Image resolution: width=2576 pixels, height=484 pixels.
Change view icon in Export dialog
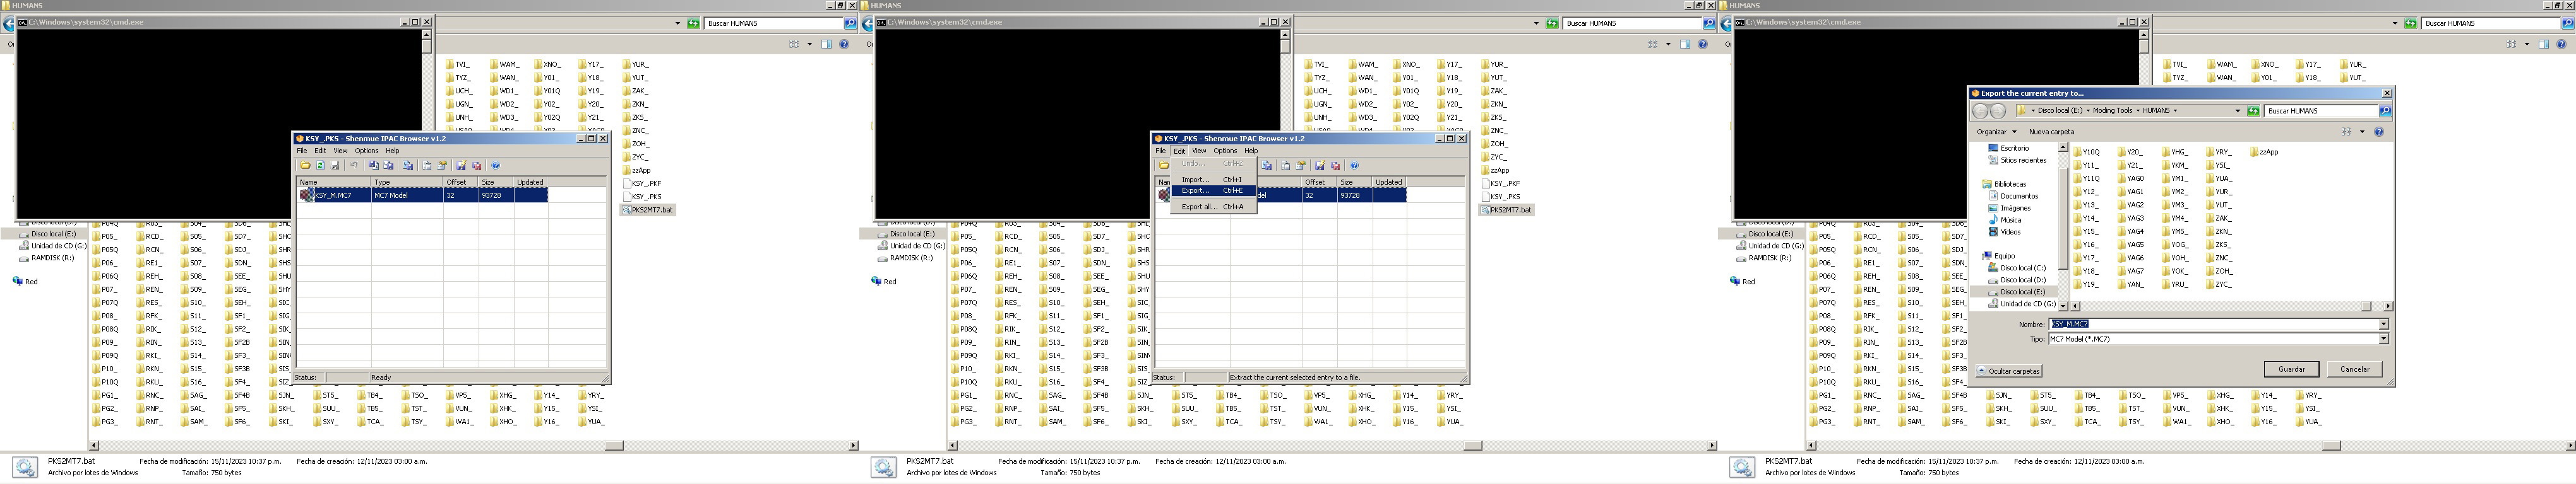click(2347, 132)
